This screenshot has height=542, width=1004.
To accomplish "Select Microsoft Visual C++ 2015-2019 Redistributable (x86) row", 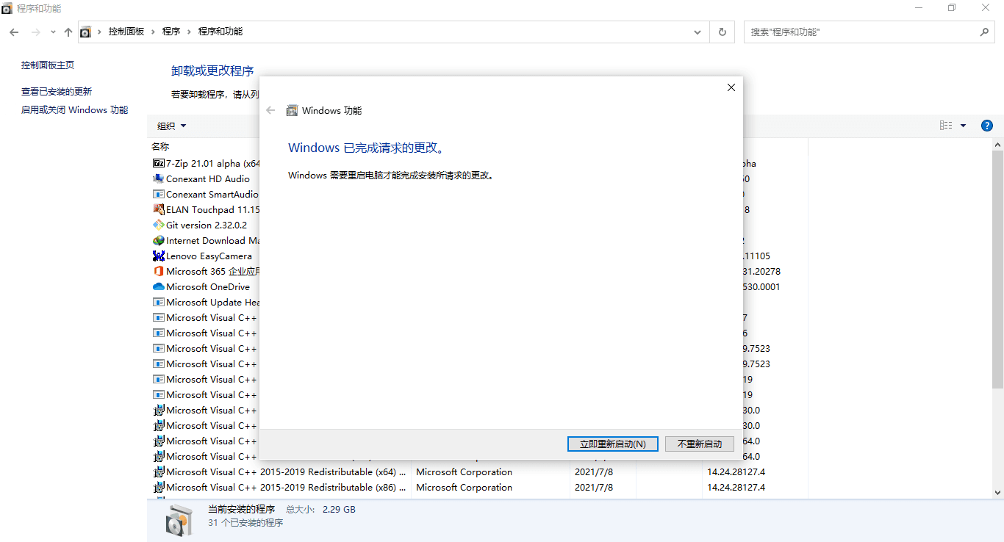I will click(479, 487).
